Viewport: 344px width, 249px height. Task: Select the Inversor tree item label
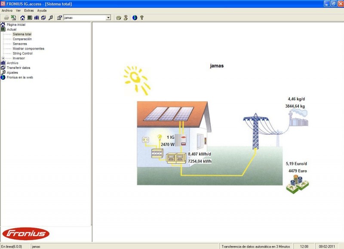point(18,58)
